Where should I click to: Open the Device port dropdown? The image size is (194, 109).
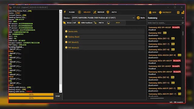[x=103, y=18]
